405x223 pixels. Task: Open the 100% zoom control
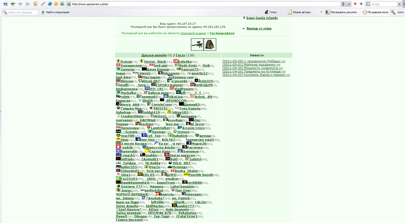click(397, 12)
